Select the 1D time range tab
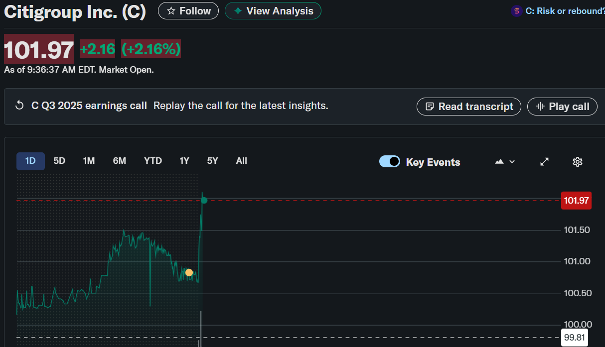The image size is (605, 347). tap(30, 161)
